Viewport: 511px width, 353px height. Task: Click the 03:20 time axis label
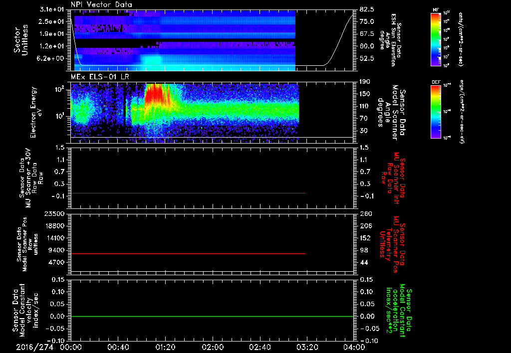click(x=307, y=347)
